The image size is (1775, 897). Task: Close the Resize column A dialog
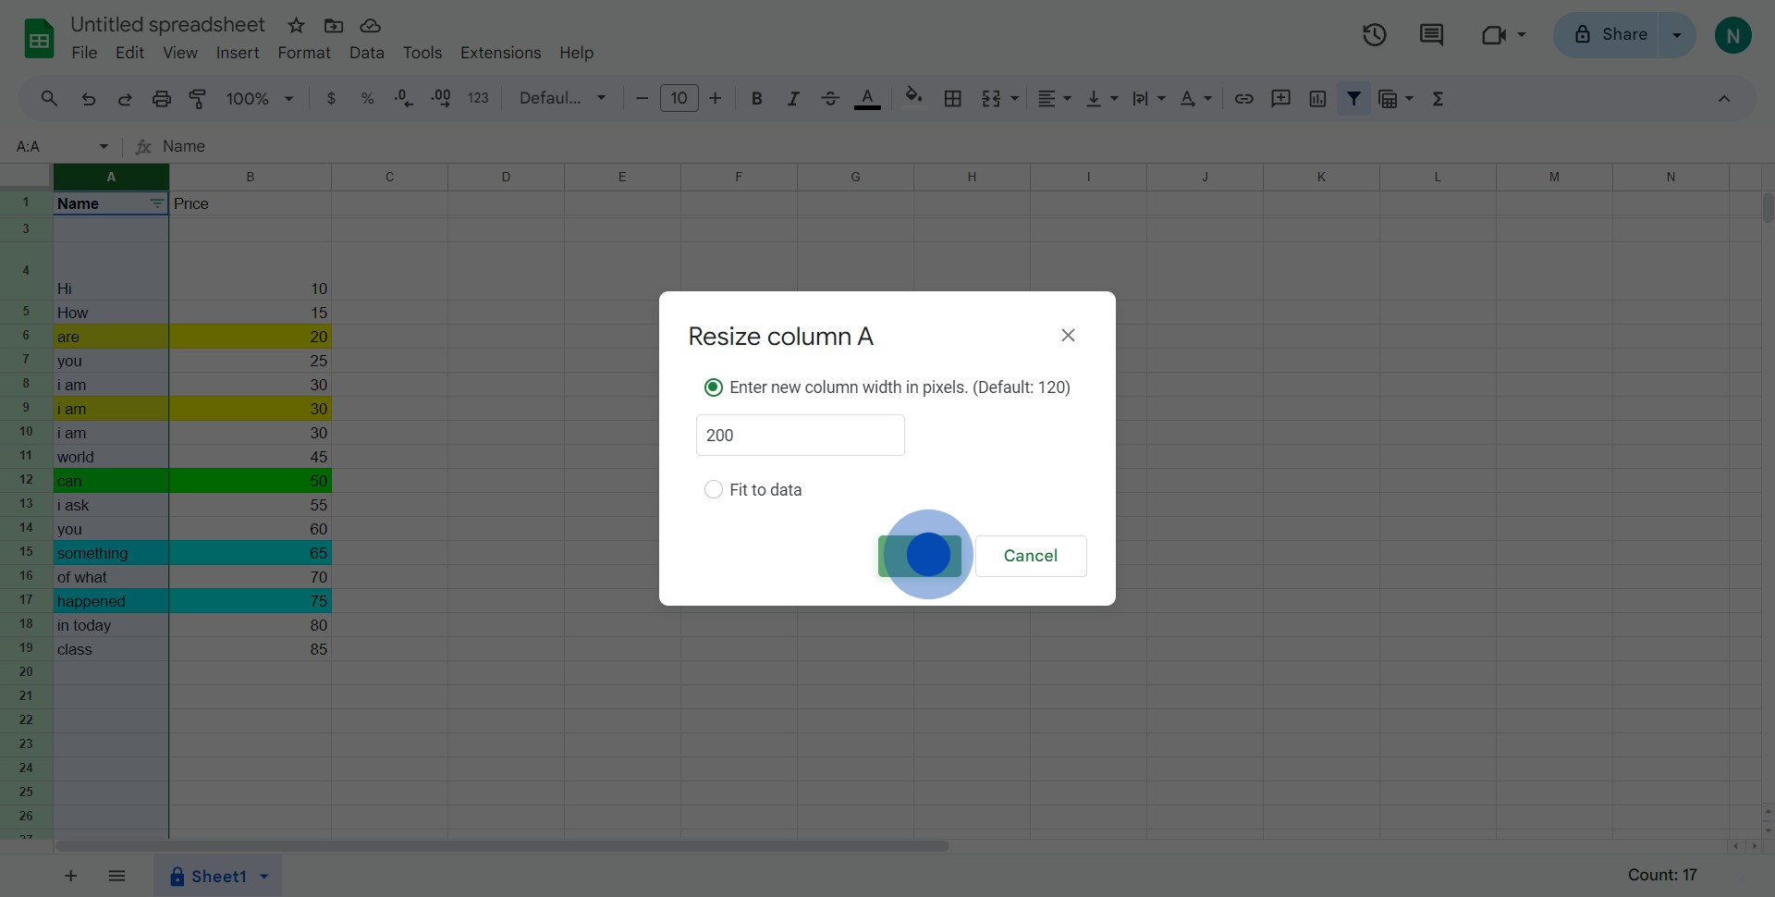click(x=1068, y=336)
